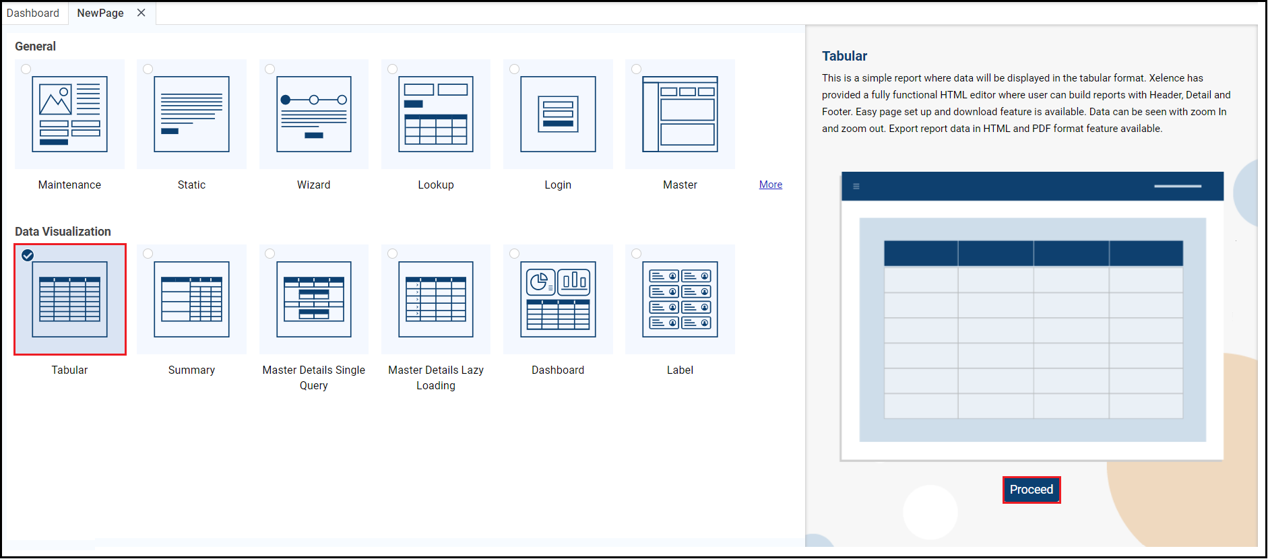
Task: Click the Proceed button
Action: (x=1031, y=490)
